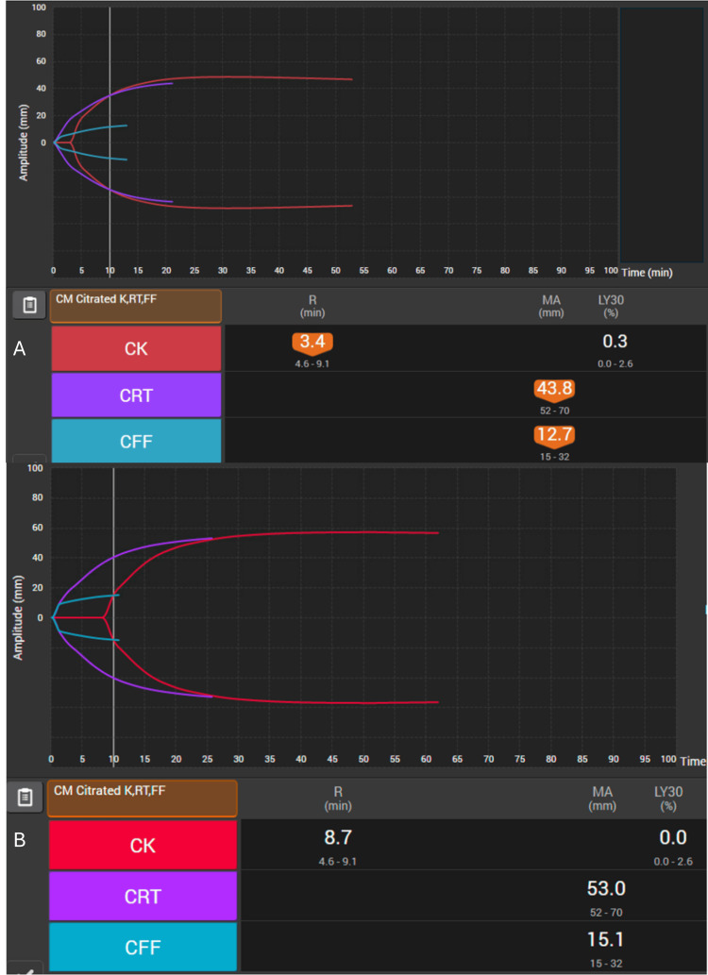This screenshot has width=708, height=975.
Task: Select the CFF button in the row with MA 12.7
Action: point(136,441)
